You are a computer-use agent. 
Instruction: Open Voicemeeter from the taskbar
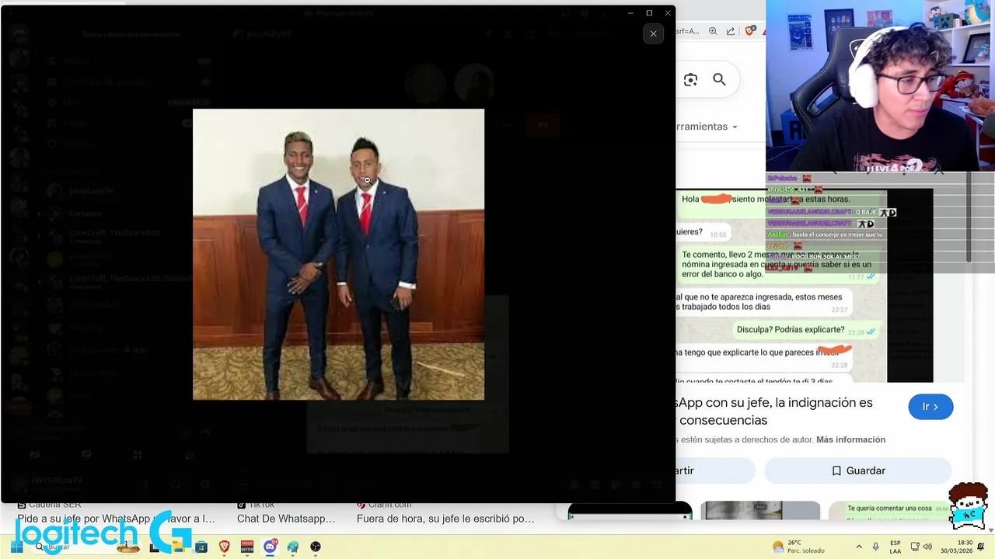(247, 547)
